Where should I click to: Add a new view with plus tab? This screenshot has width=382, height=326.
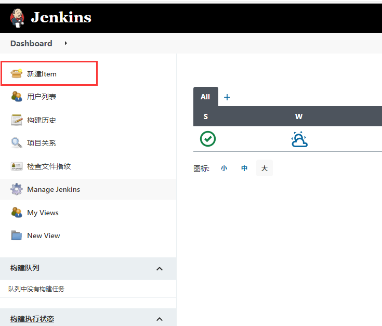[227, 97]
